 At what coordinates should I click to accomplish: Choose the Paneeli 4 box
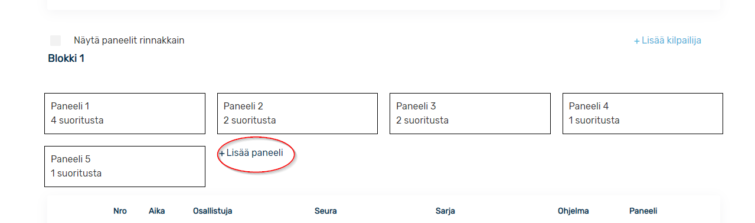[x=643, y=114]
